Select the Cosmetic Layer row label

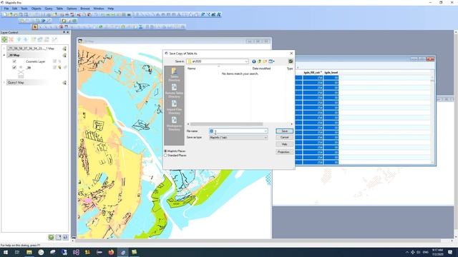[35, 62]
